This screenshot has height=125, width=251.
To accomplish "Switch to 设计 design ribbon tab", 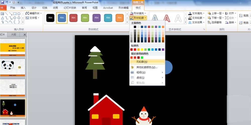I will coord(34,8).
